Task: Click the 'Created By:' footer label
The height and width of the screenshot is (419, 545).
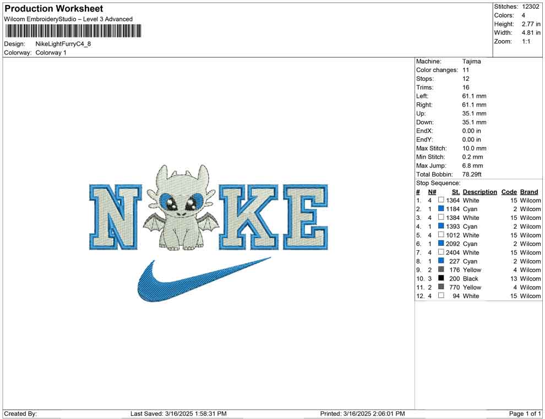Action: [20, 414]
